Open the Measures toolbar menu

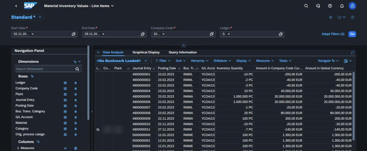(265, 61)
